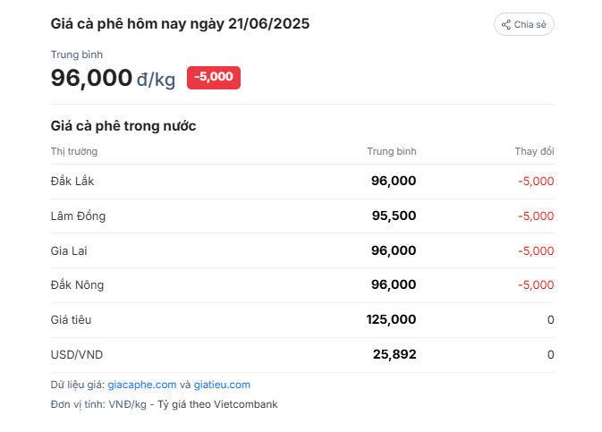Select the Đắk Nông market row
This screenshot has height=432, width=602.
click(302, 285)
